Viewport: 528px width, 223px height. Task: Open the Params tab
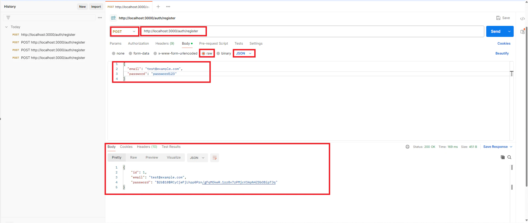(x=116, y=43)
